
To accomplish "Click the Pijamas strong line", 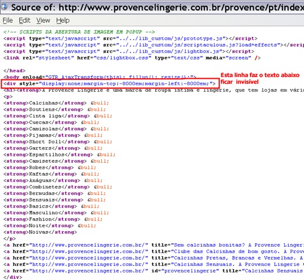I will pos(53,135).
